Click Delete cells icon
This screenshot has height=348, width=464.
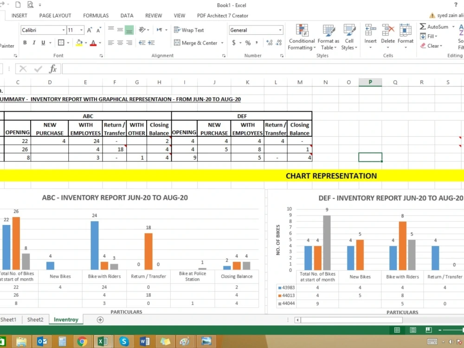coord(388,31)
